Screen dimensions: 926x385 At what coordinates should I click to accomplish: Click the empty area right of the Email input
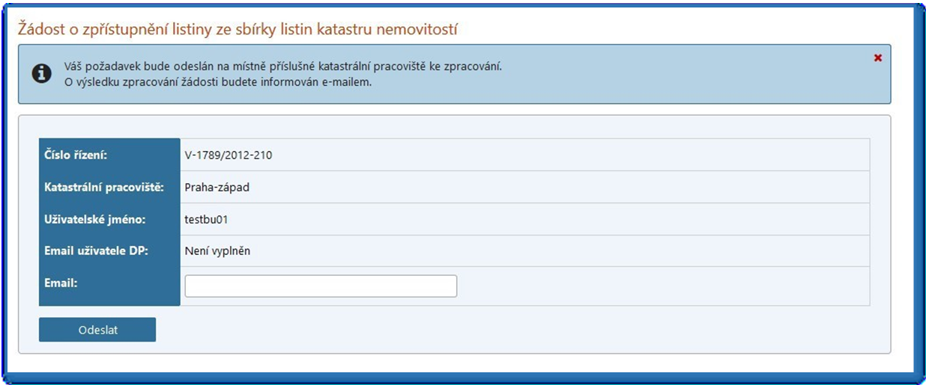[x=659, y=286]
